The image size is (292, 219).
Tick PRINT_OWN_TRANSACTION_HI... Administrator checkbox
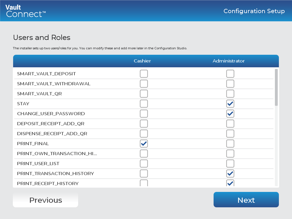[x=230, y=154]
